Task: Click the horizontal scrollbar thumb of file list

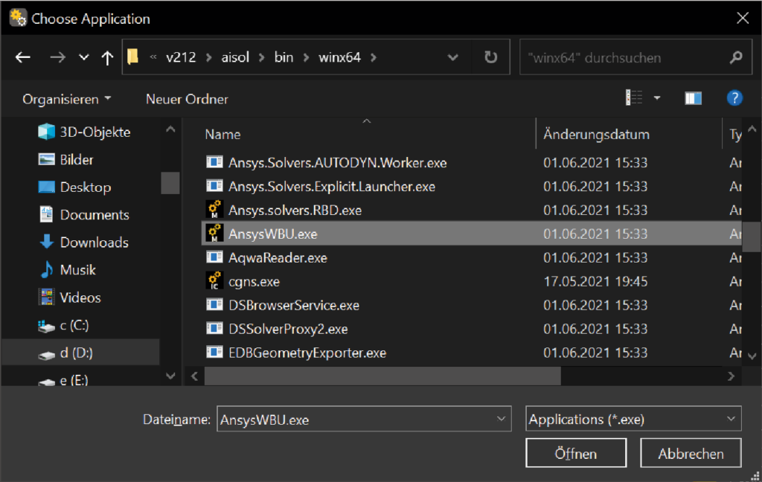Action: click(x=382, y=376)
